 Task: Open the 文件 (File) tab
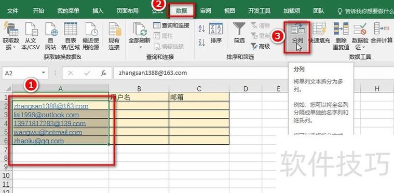tap(13, 11)
